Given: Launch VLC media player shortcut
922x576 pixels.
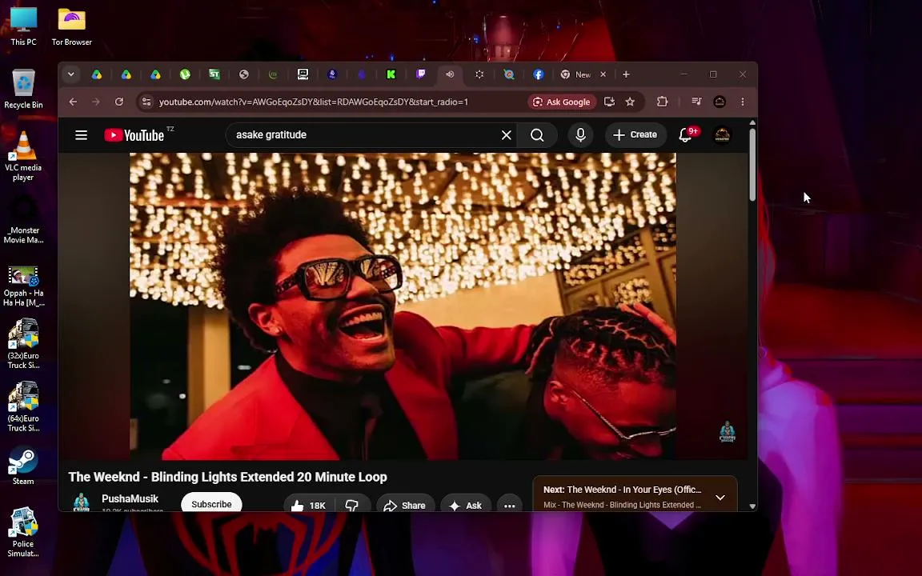Looking at the screenshot, I should tap(23, 156).
